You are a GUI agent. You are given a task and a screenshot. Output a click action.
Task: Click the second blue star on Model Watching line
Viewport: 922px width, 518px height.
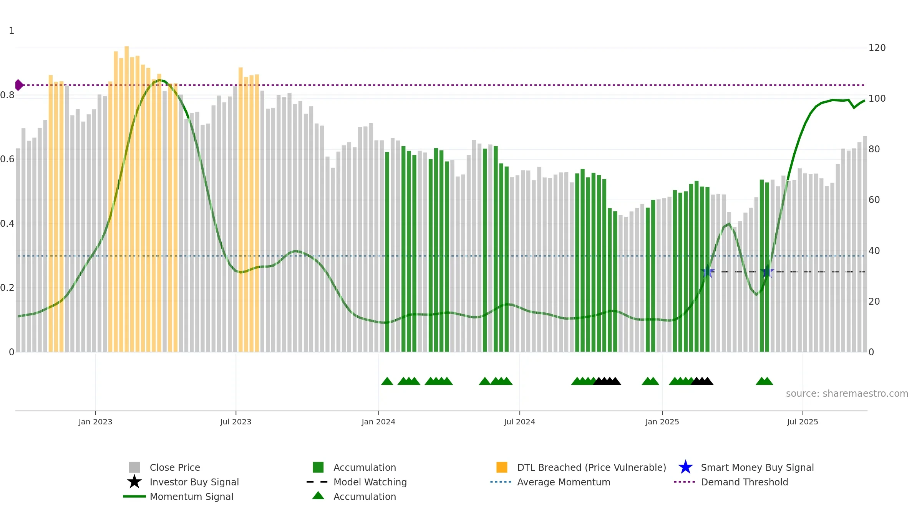coord(767,272)
